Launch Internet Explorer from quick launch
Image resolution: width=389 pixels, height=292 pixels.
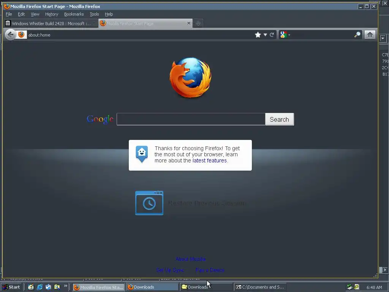pos(40,287)
